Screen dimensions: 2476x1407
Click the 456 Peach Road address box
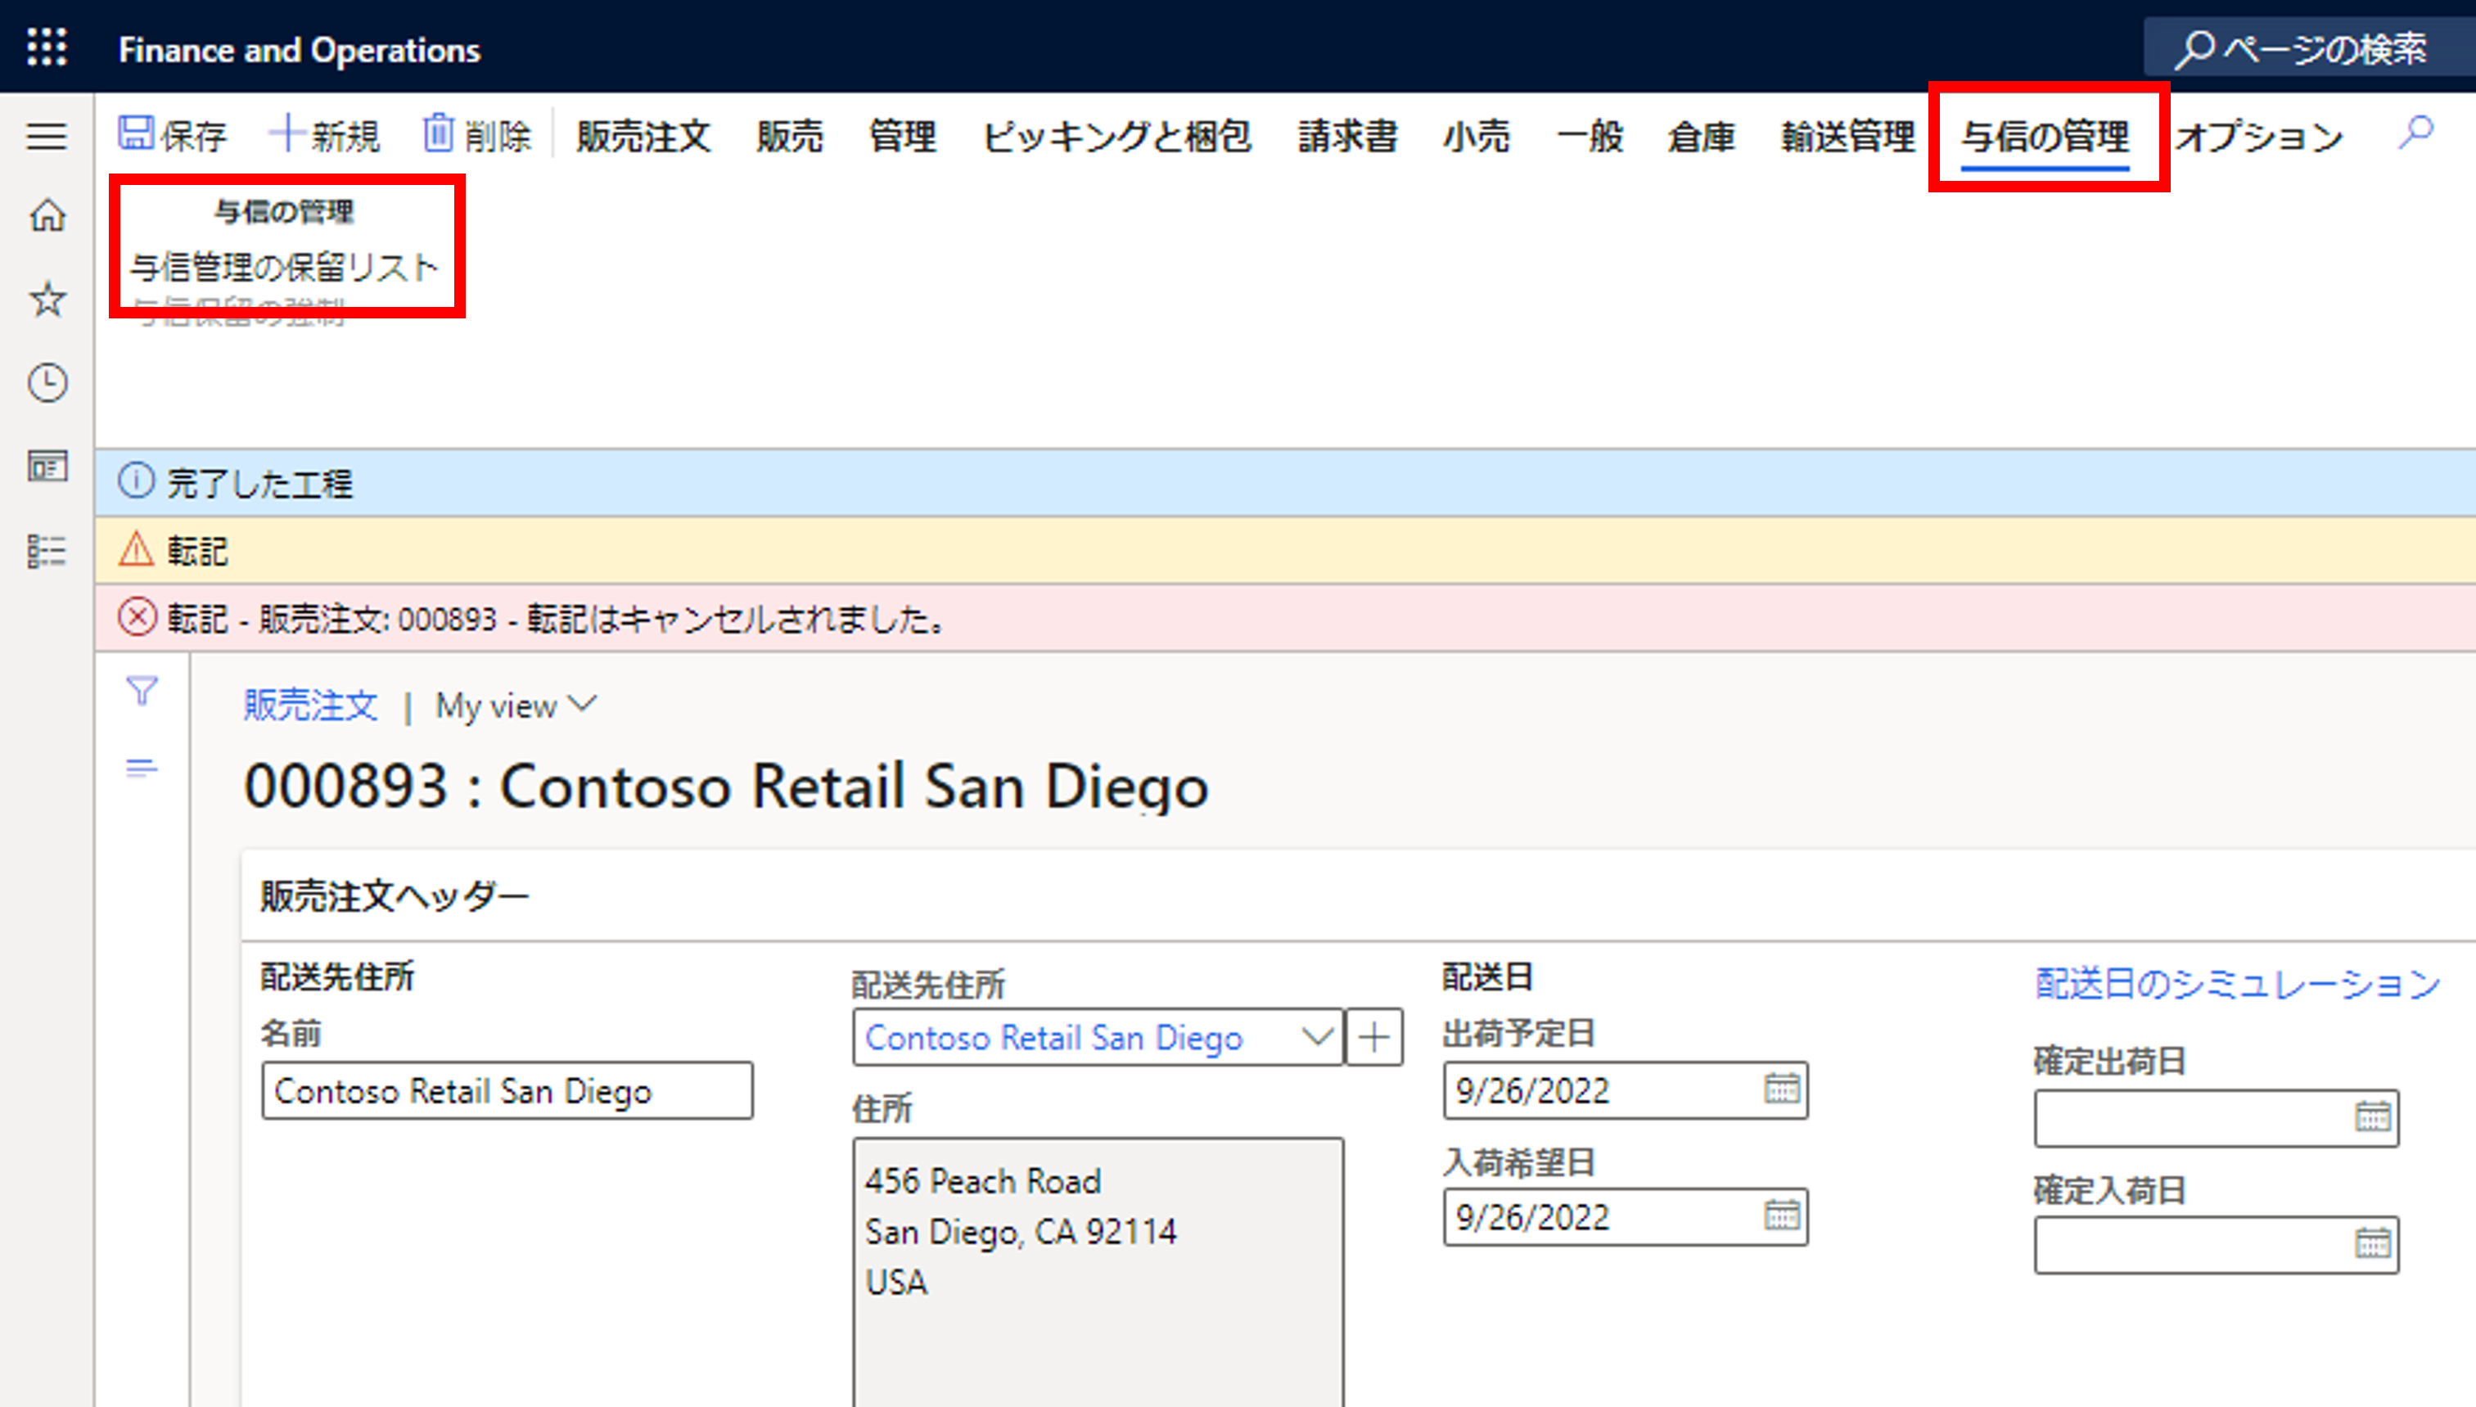coord(1098,1273)
